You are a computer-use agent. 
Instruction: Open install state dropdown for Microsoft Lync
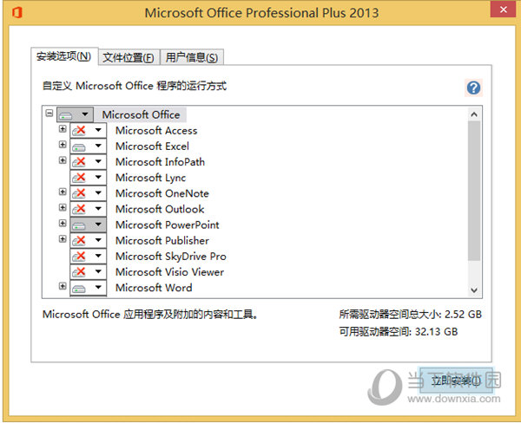point(88,177)
